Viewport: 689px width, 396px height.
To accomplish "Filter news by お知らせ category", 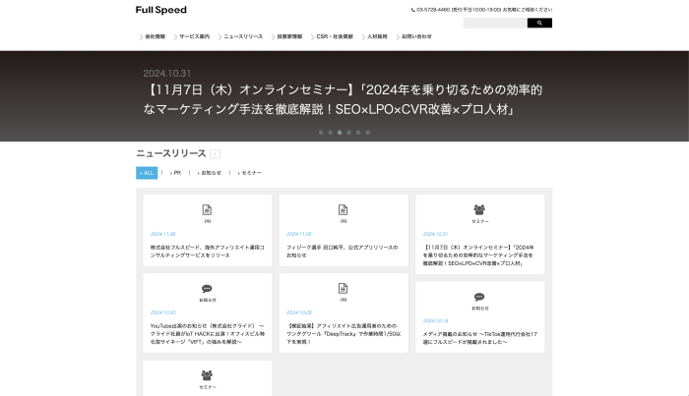I will [209, 173].
